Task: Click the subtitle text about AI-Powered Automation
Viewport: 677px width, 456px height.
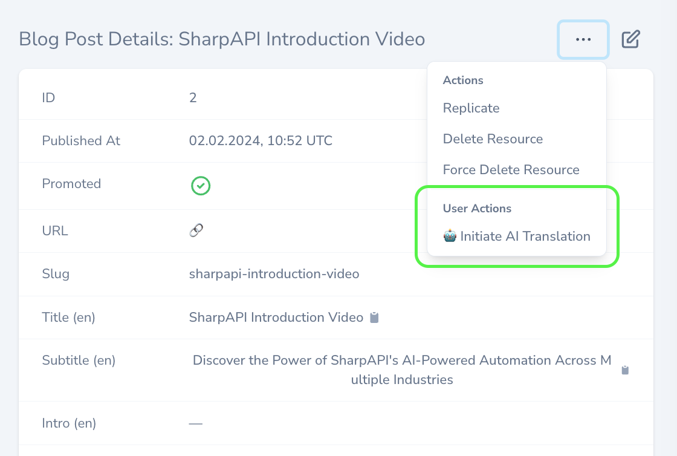Action: pyautogui.click(x=402, y=370)
